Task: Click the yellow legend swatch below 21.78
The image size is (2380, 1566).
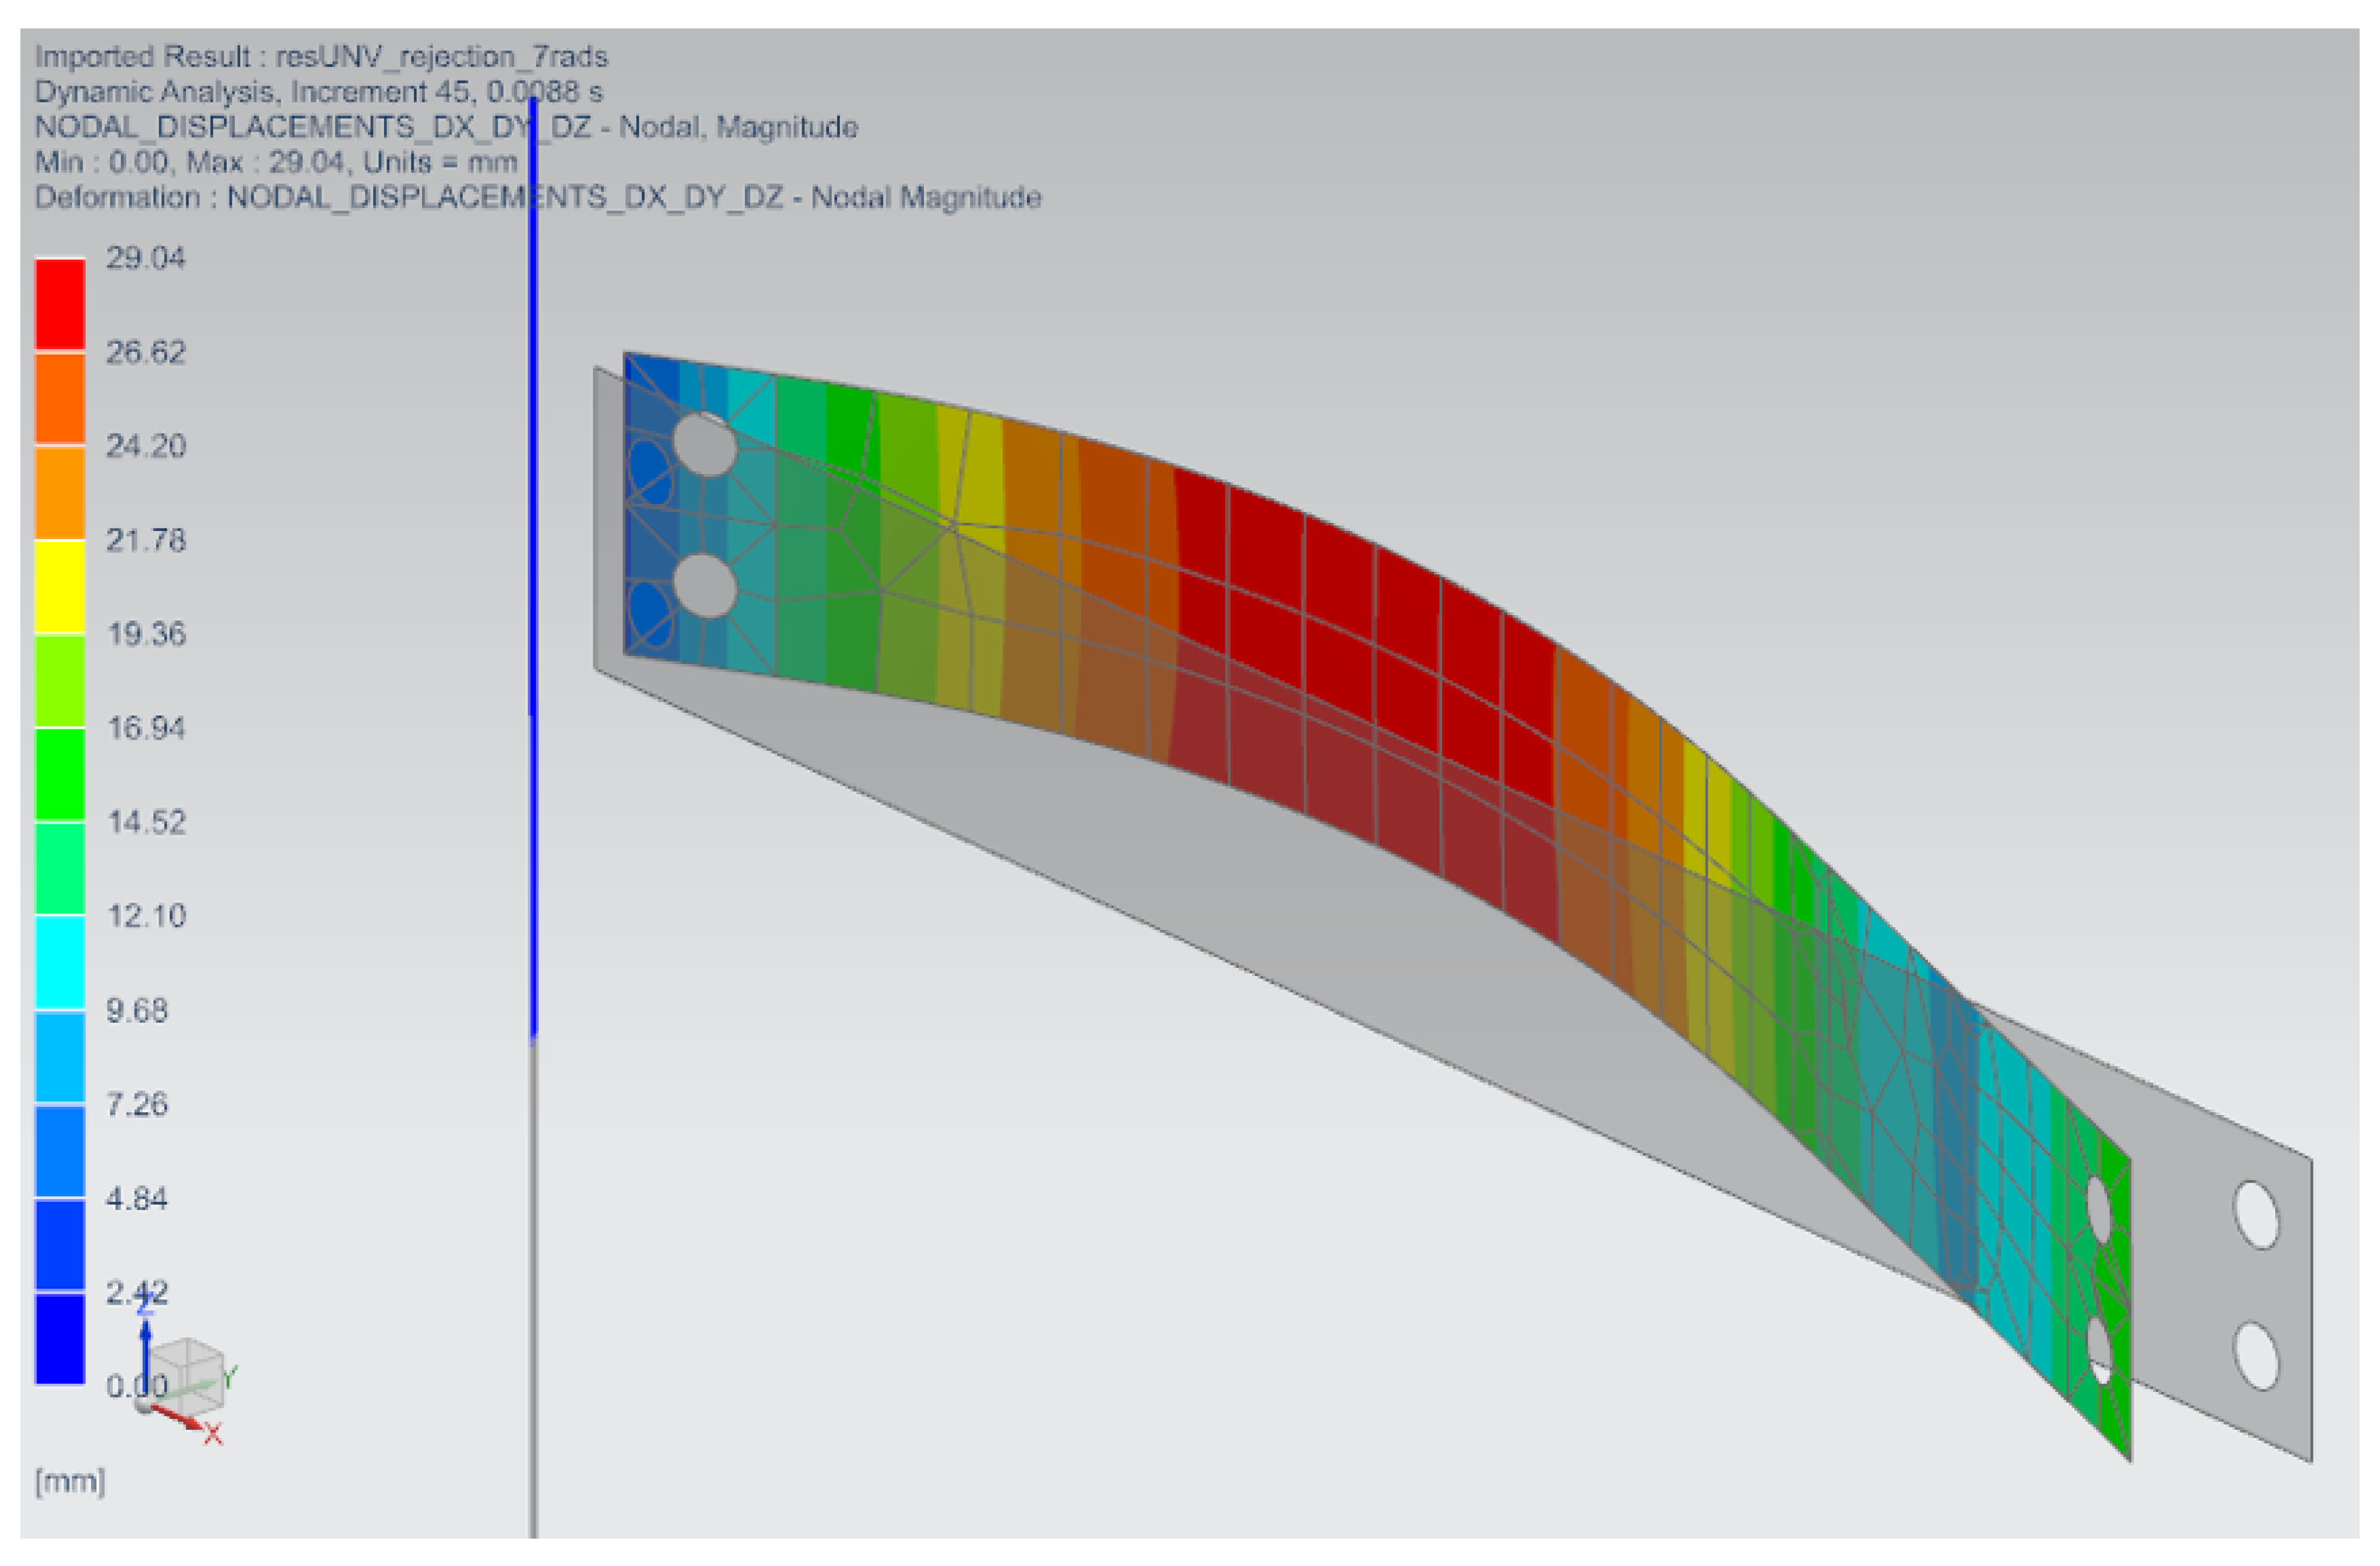Action: click(x=60, y=587)
